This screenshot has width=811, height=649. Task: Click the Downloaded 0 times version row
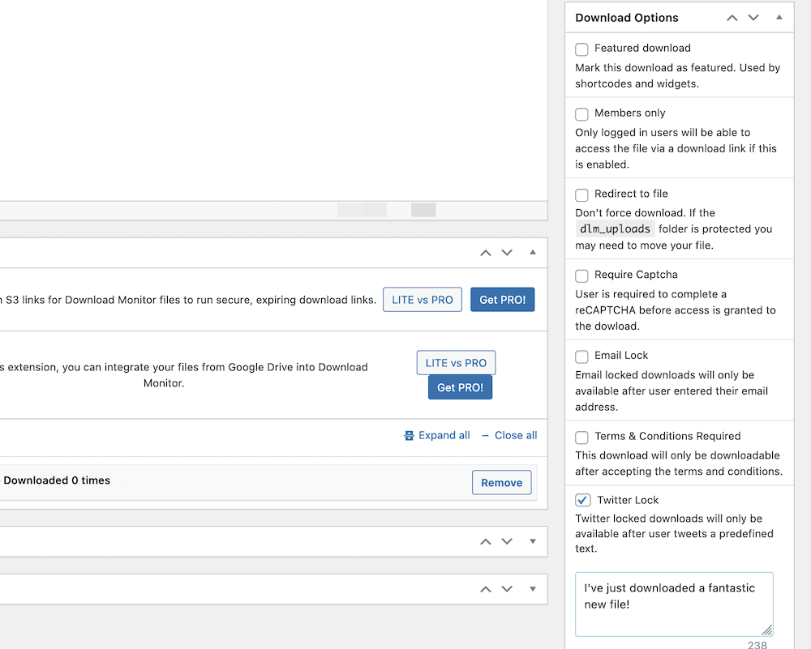tap(268, 483)
